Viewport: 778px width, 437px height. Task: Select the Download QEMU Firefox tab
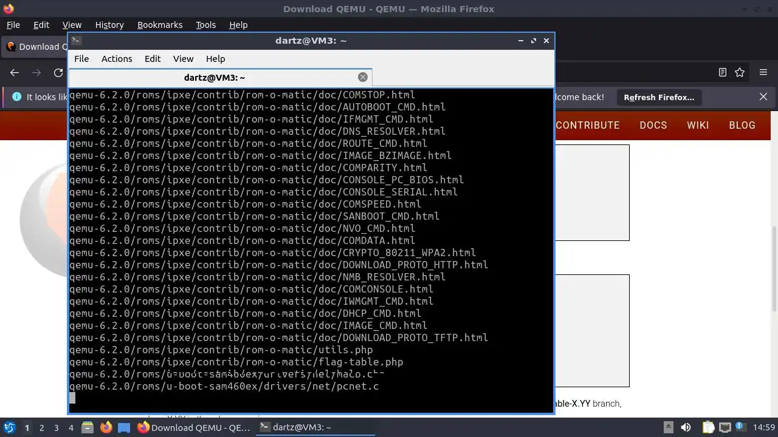click(35, 47)
